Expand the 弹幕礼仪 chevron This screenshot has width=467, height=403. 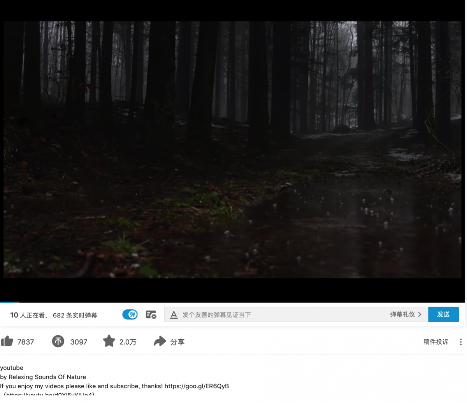(420, 314)
